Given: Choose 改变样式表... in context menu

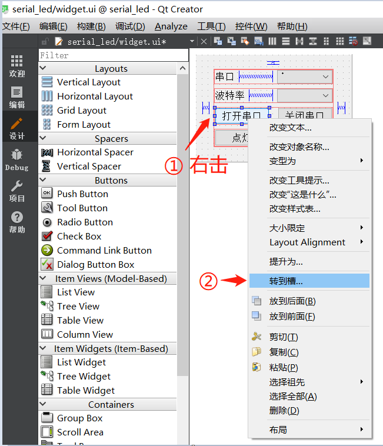Looking at the screenshot, I should pyautogui.click(x=309, y=209).
